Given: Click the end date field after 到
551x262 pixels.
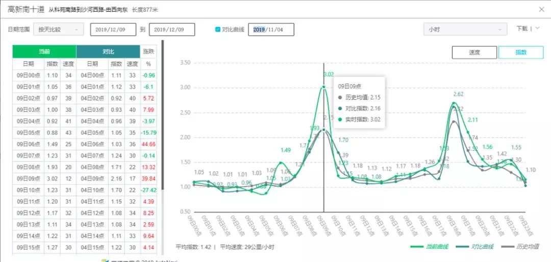Looking at the screenshot, I should [172, 30].
